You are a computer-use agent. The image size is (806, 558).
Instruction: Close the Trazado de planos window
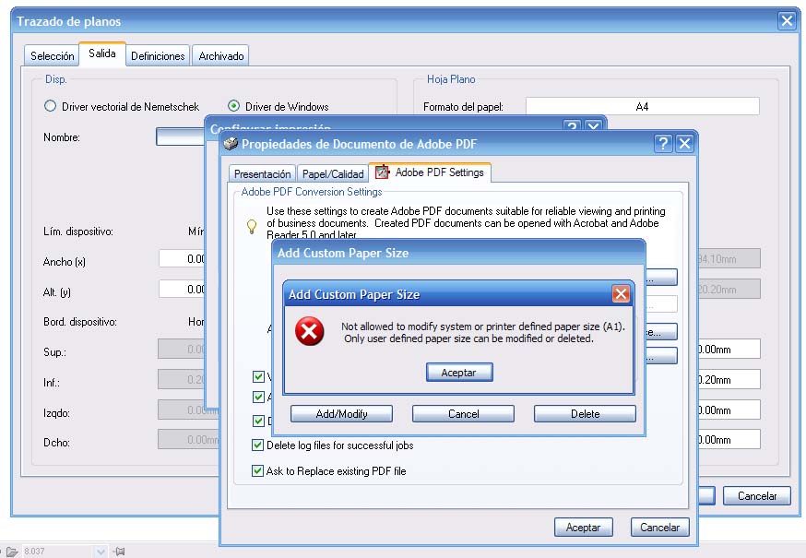[x=787, y=20]
